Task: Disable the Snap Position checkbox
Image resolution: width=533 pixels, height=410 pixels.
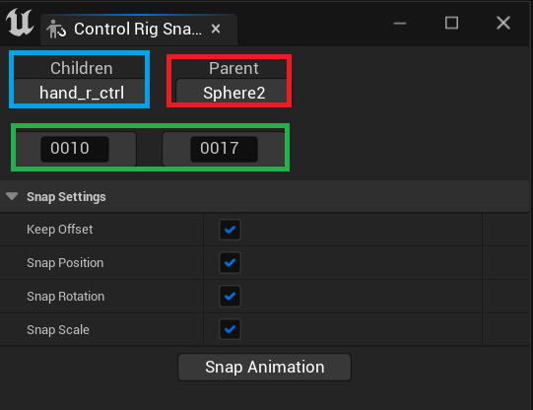Action: tap(230, 263)
